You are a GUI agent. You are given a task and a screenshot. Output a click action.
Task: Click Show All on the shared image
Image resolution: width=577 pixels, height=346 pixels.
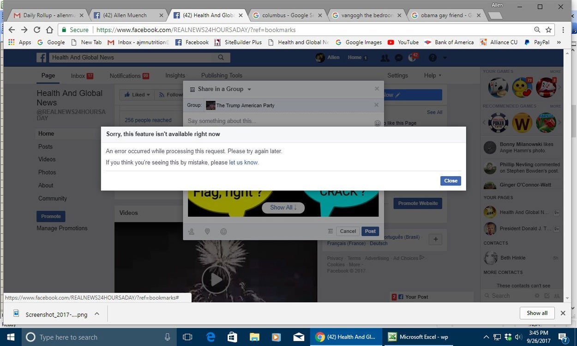click(x=283, y=208)
